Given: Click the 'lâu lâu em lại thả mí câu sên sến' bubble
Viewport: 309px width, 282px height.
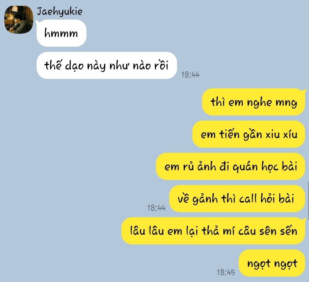Looking at the screenshot, I should pyautogui.click(x=213, y=231).
